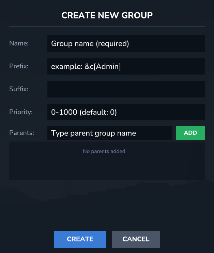Image resolution: width=214 pixels, height=253 pixels.
Task: Click the blue CREATE button
Action: 80,239
